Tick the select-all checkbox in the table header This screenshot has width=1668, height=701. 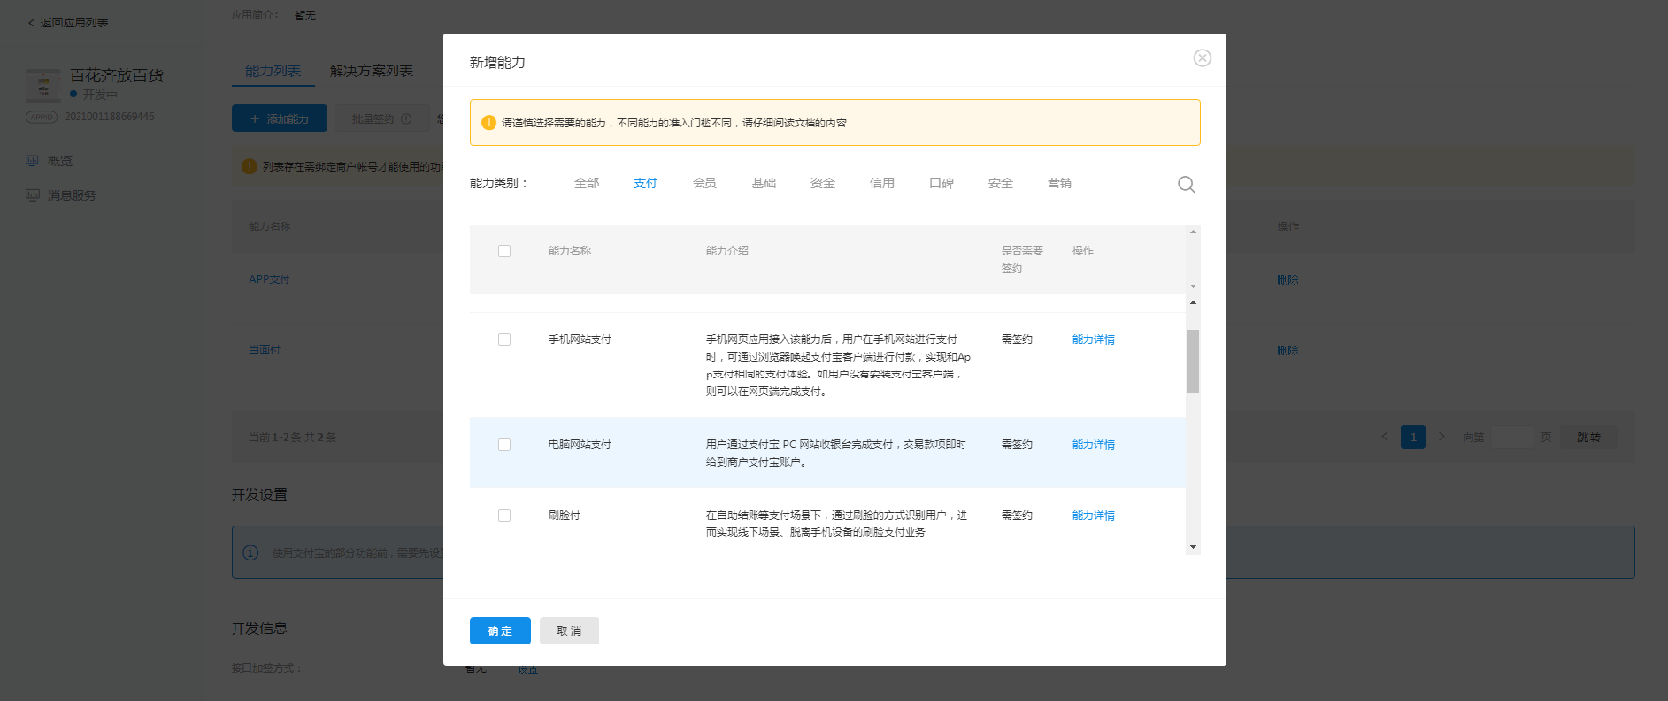(504, 251)
